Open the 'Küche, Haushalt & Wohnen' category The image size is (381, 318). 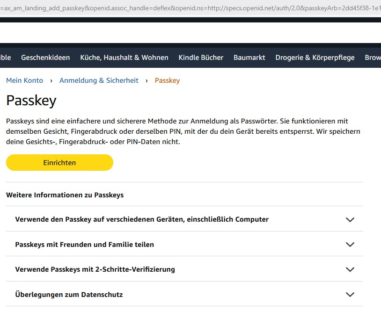(124, 58)
